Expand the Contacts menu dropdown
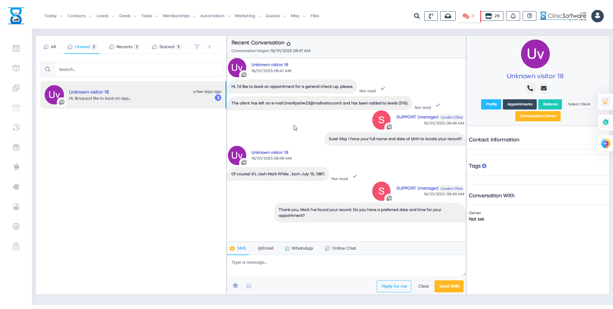The height and width of the screenshot is (309, 613). click(x=79, y=16)
